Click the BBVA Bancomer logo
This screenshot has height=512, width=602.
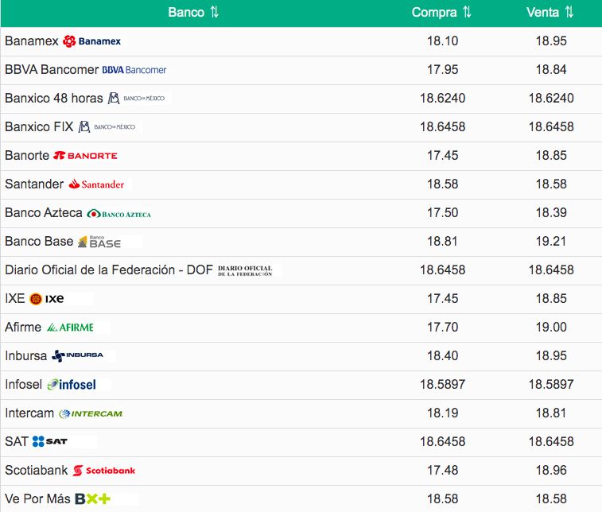click(x=134, y=70)
